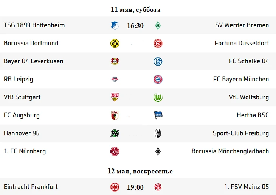The image size is (276, 195).
Task: Click the 19:00 kickoff time
Action: pyautogui.click(x=135, y=187)
